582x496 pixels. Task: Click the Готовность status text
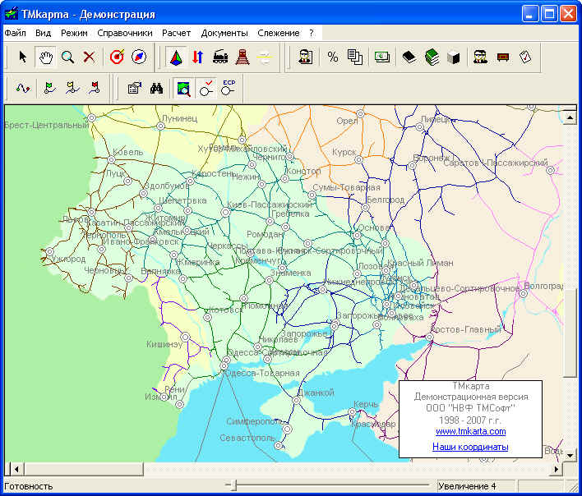point(29,486)
